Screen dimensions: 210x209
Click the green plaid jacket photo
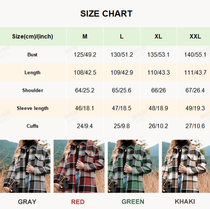(x=133, y=166)
